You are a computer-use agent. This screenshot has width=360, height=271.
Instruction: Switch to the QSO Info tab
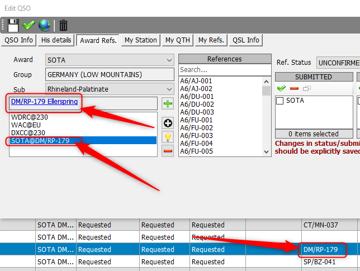click(x=18, y=40)
